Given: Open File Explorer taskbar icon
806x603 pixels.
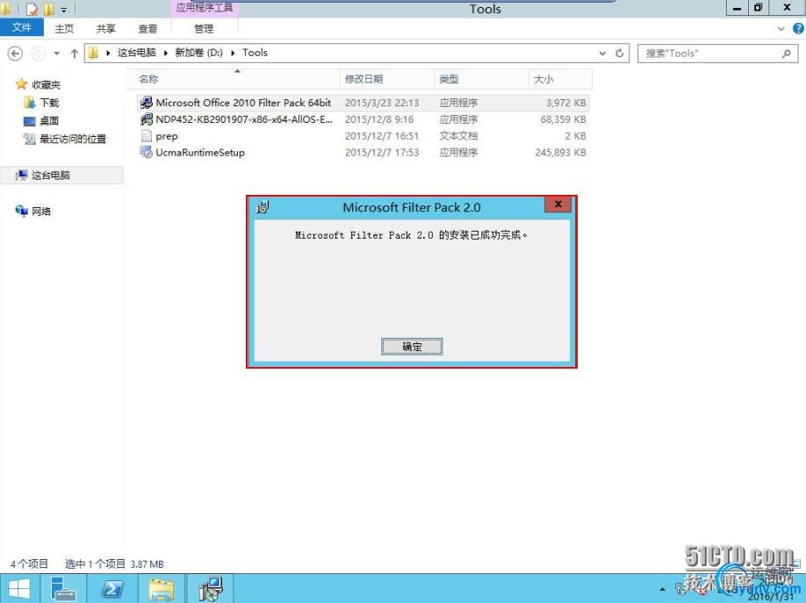Looking at the screenshot, I should [x=162, y=589].
